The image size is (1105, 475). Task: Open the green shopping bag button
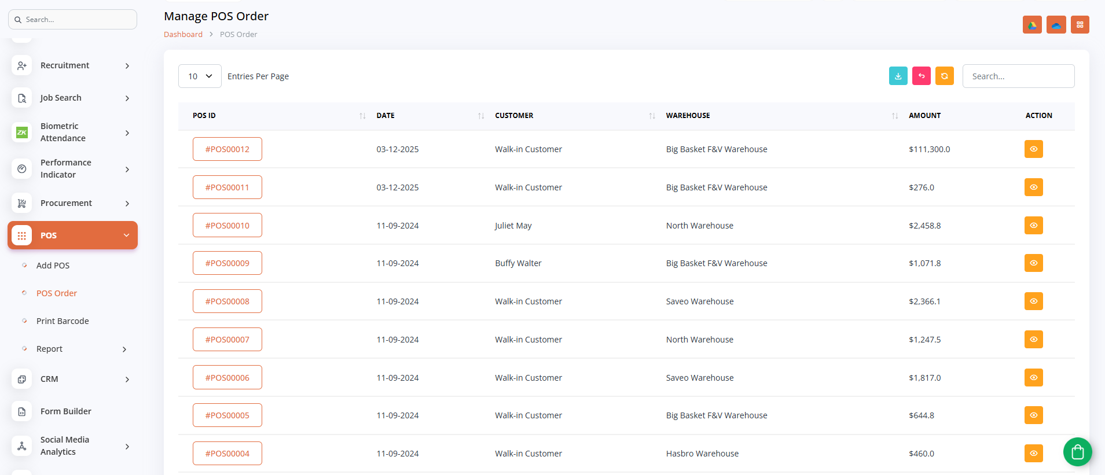pyautogui.click(x=1077, y=452)
